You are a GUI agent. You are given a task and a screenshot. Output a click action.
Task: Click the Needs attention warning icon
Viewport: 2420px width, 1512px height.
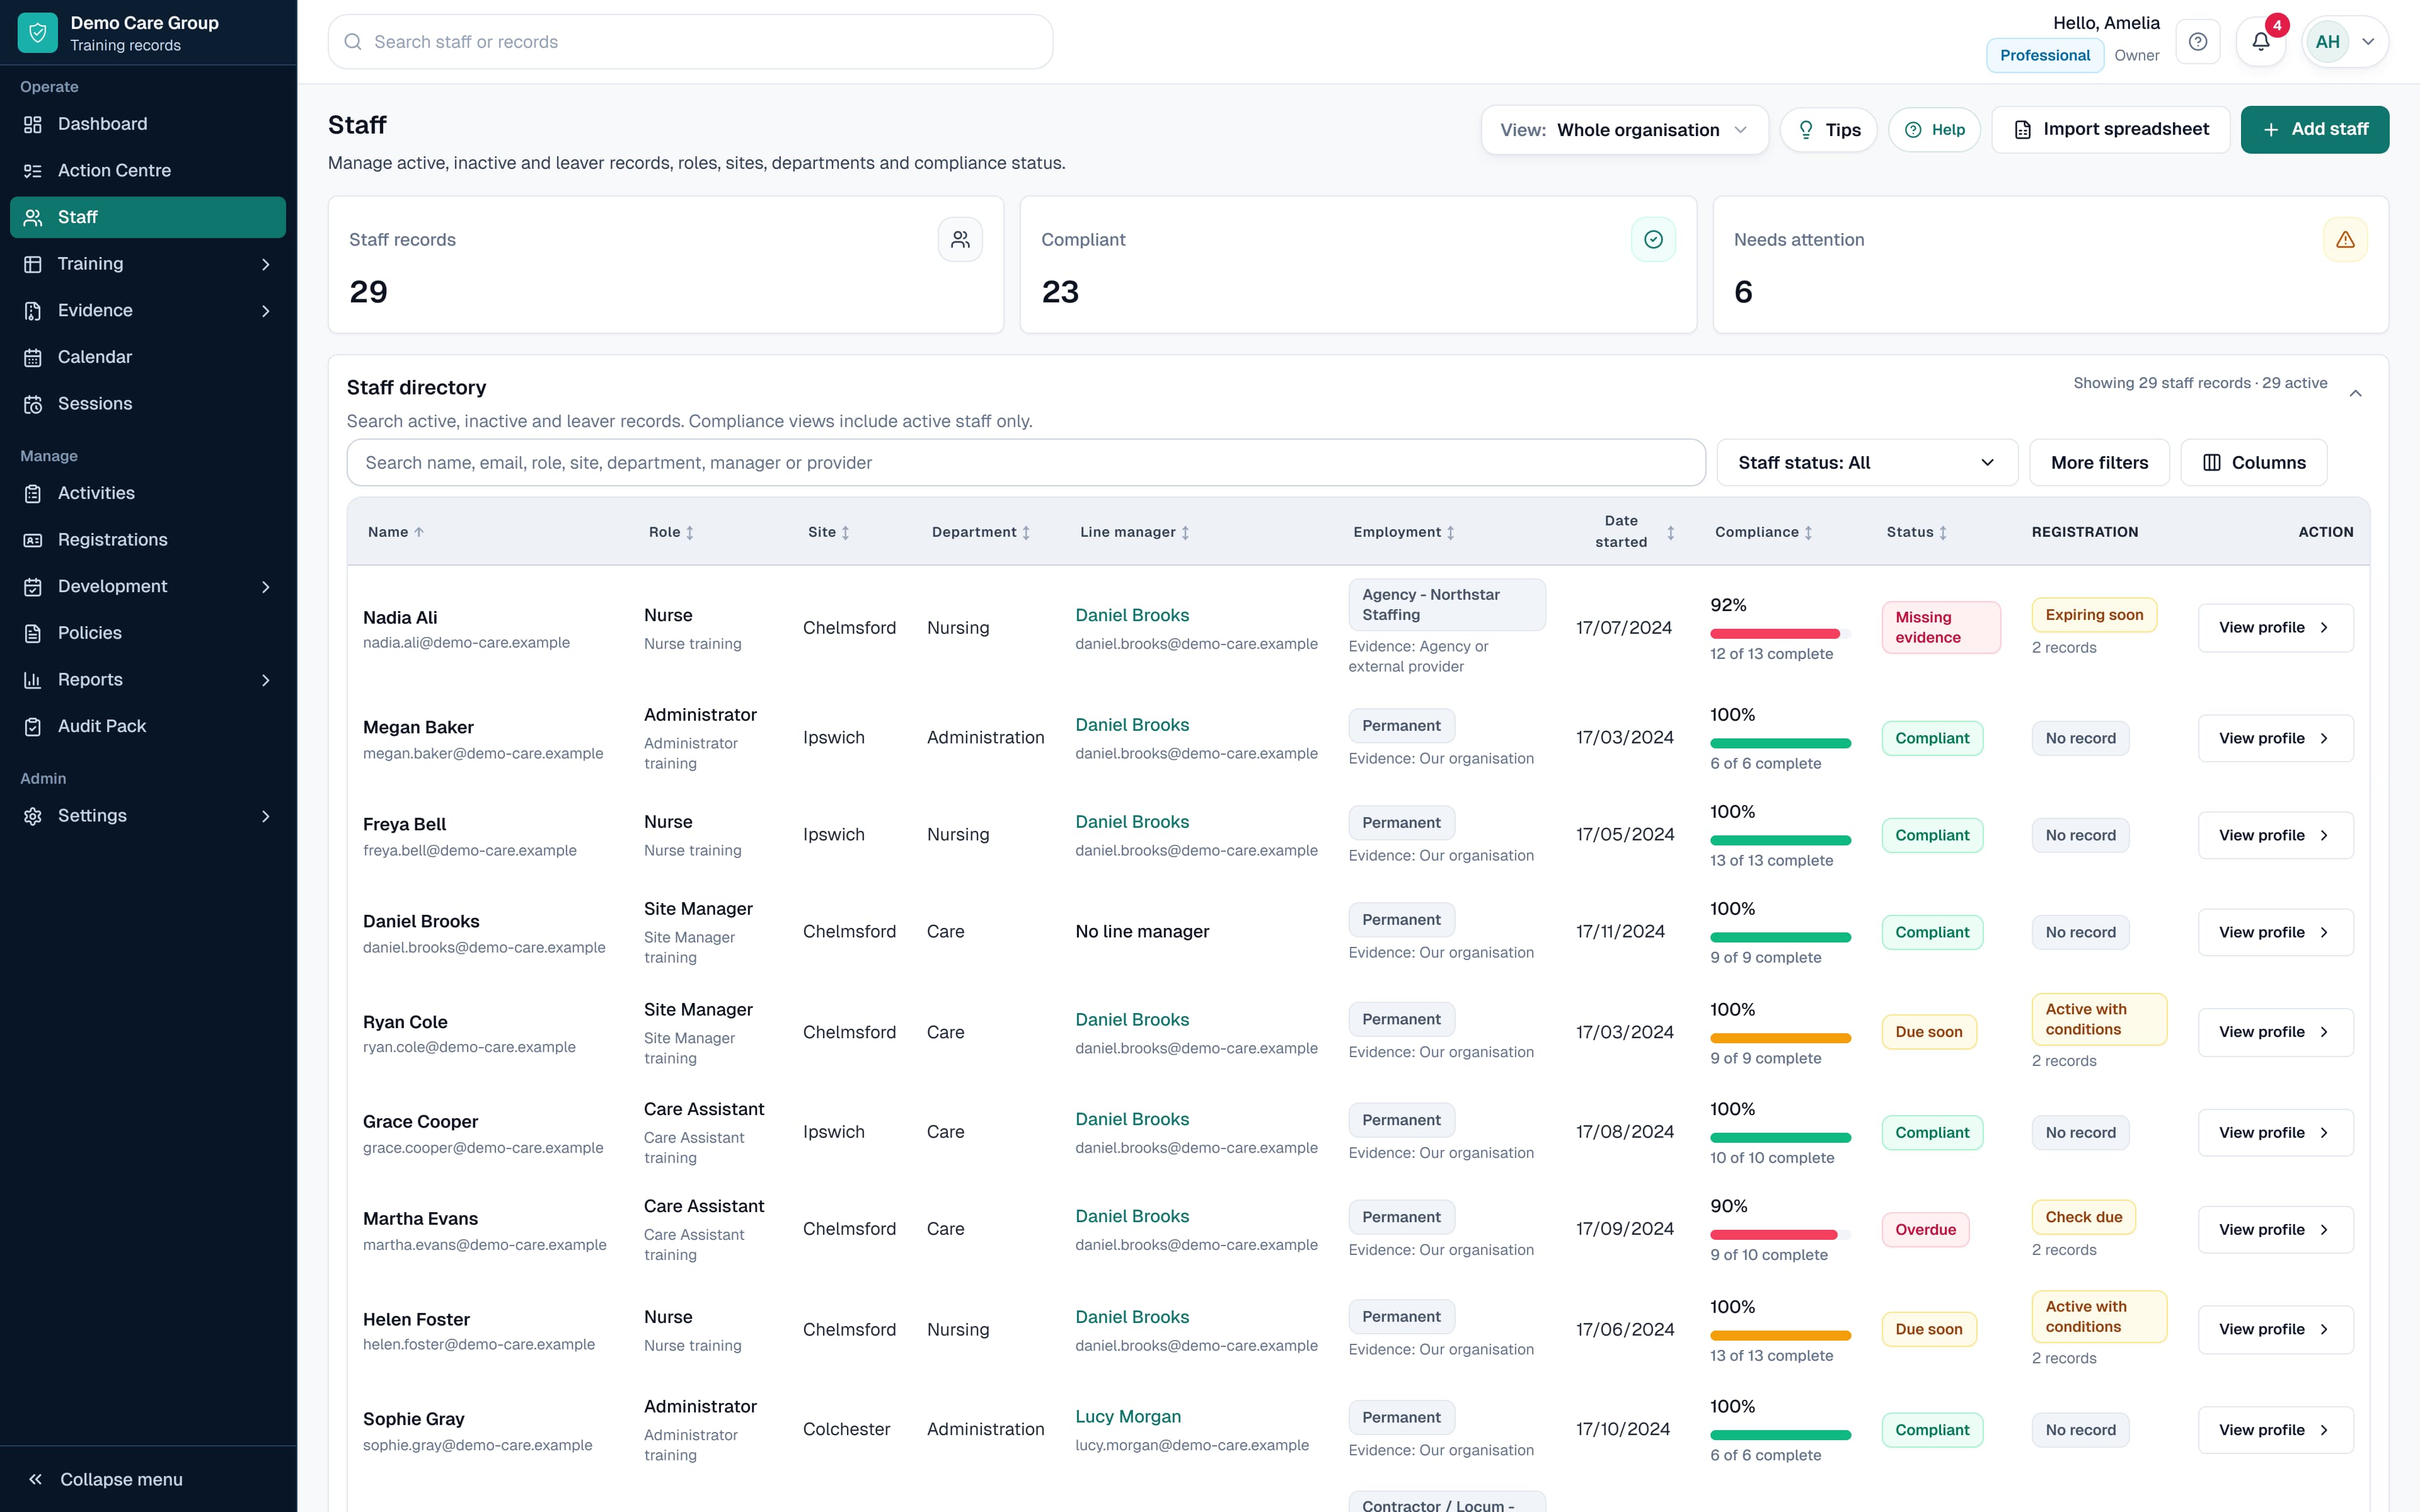click(x=2345, y=240)
